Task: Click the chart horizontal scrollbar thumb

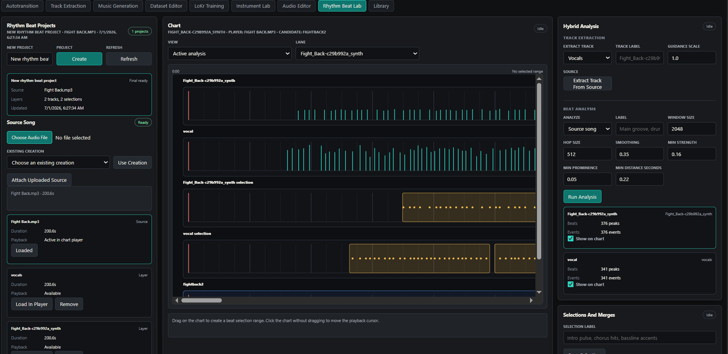Action: 201,300
